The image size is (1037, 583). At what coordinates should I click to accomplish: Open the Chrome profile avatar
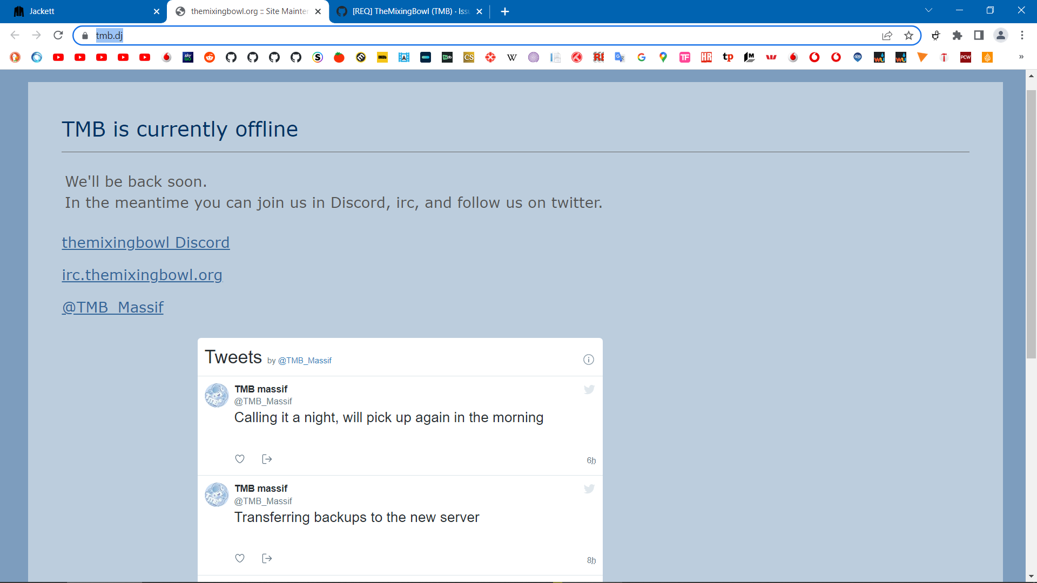click(x=1000, y=36)
